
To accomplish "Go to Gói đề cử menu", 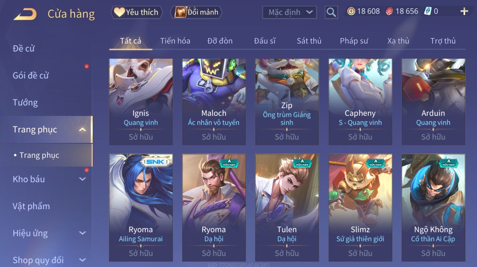I will click(31, 75).
